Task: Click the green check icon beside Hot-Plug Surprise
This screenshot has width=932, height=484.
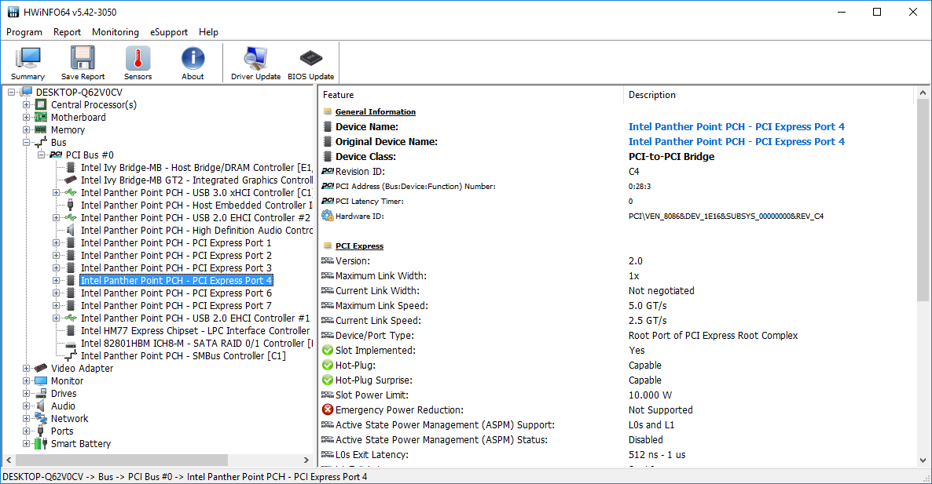Action: point(328,380)
